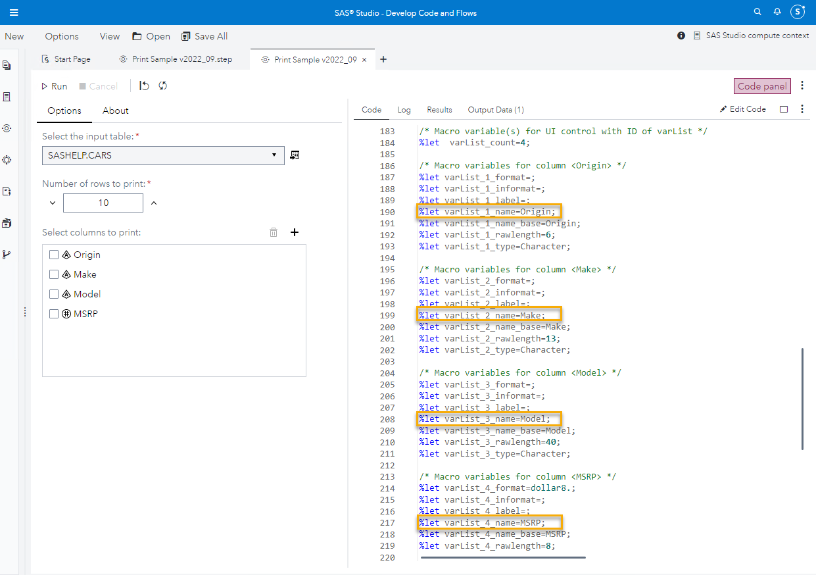
Task: Click inside the number of rows input field
Action: click(x=103, y=203)
